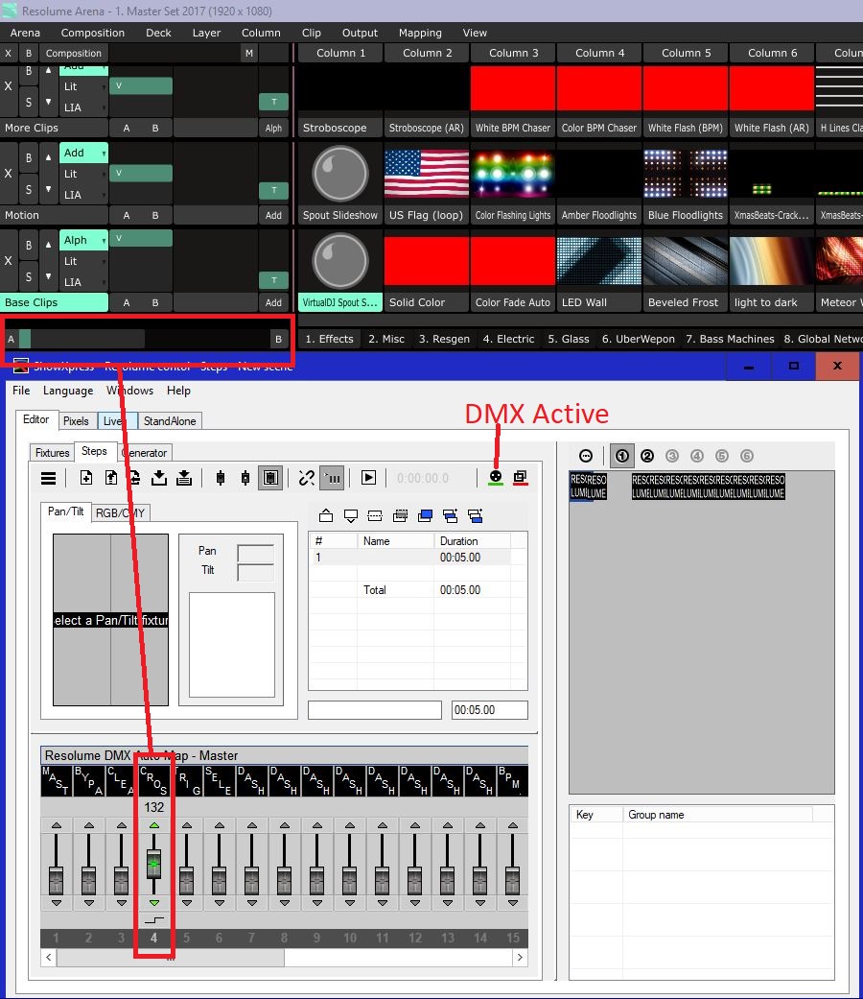Click the red-underlined windows icon beside DMX icon
Viewport: 863px width, 999px height.
(521, 477)
